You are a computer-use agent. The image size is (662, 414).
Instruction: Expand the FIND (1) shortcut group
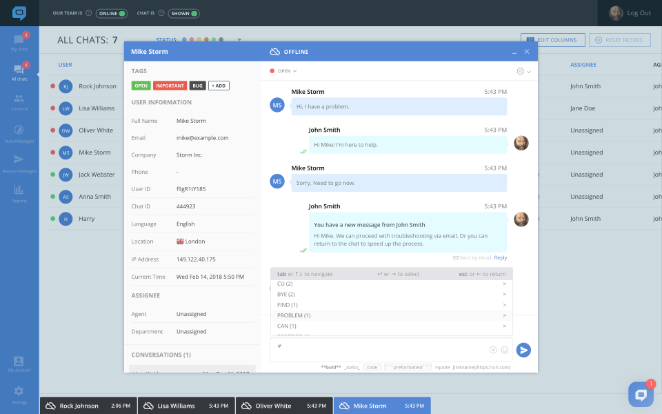[x=392, y=305]
